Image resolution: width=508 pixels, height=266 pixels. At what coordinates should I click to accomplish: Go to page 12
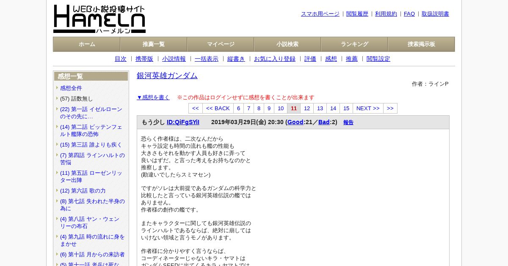click(307, 109)
